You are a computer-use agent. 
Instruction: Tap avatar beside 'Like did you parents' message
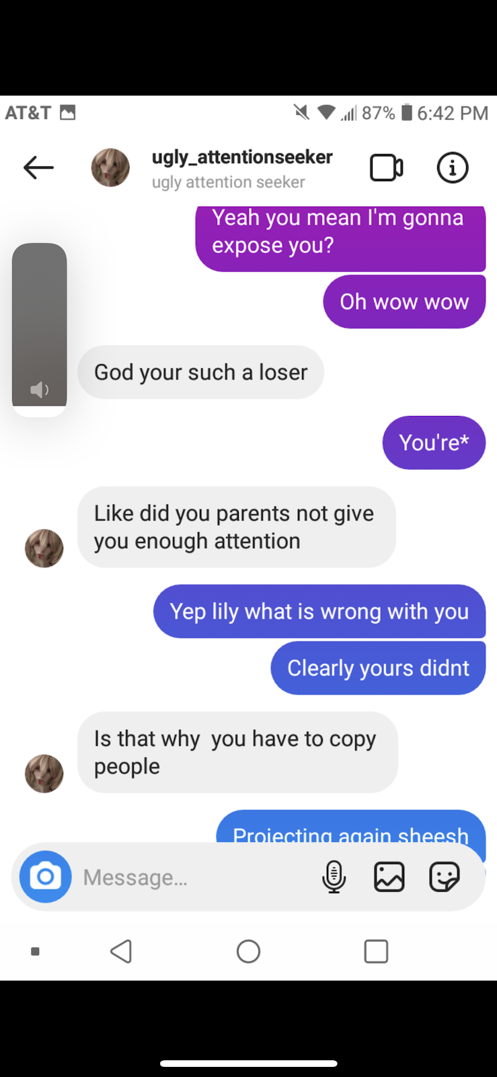(x=44, y=548)
